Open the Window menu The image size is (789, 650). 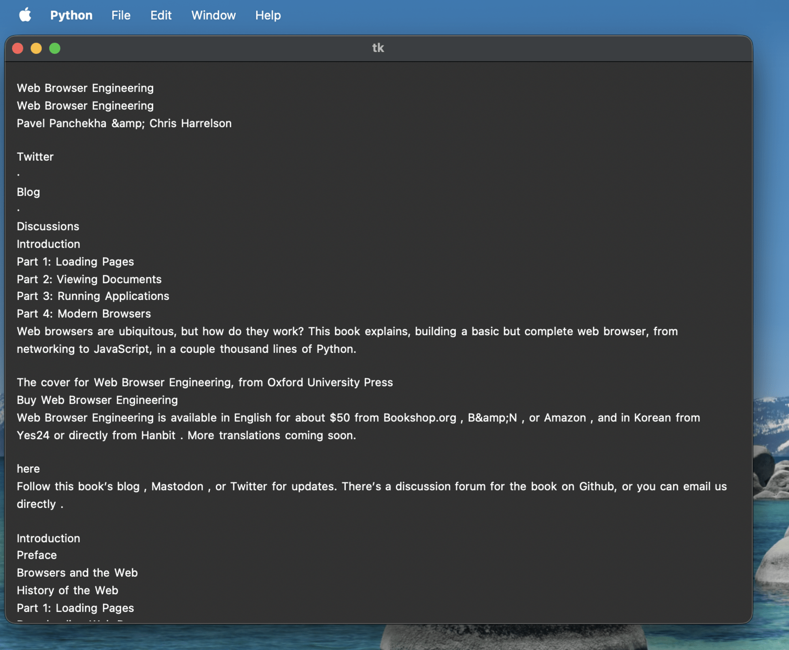(x=213, y=15)
